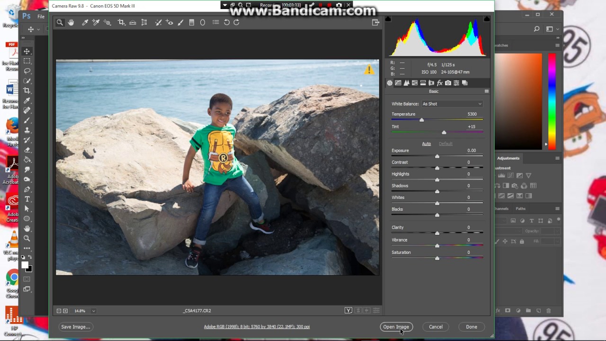Open the Tone Curve panel tab

point(398,83)
